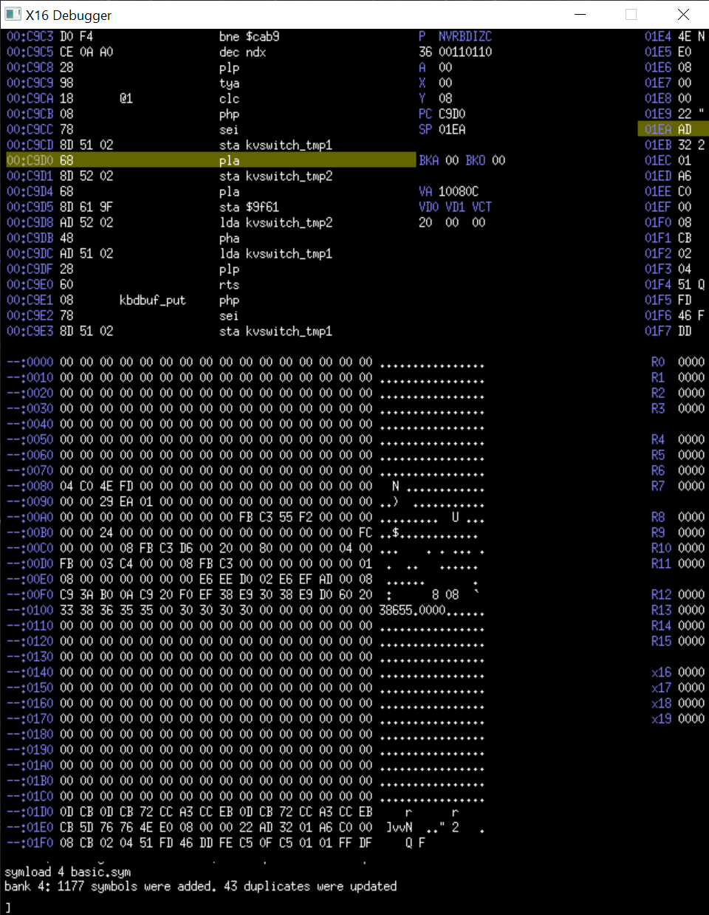Click disassembly address 00:C9C3
This screenshot has height=915, width=709.
[30, 36]
